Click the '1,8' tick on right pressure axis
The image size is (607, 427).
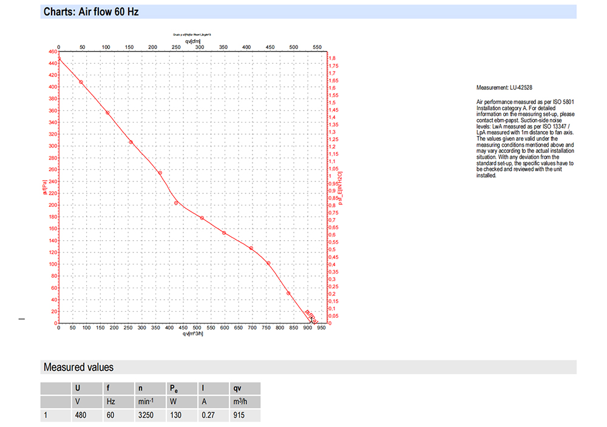pos(332,58)
